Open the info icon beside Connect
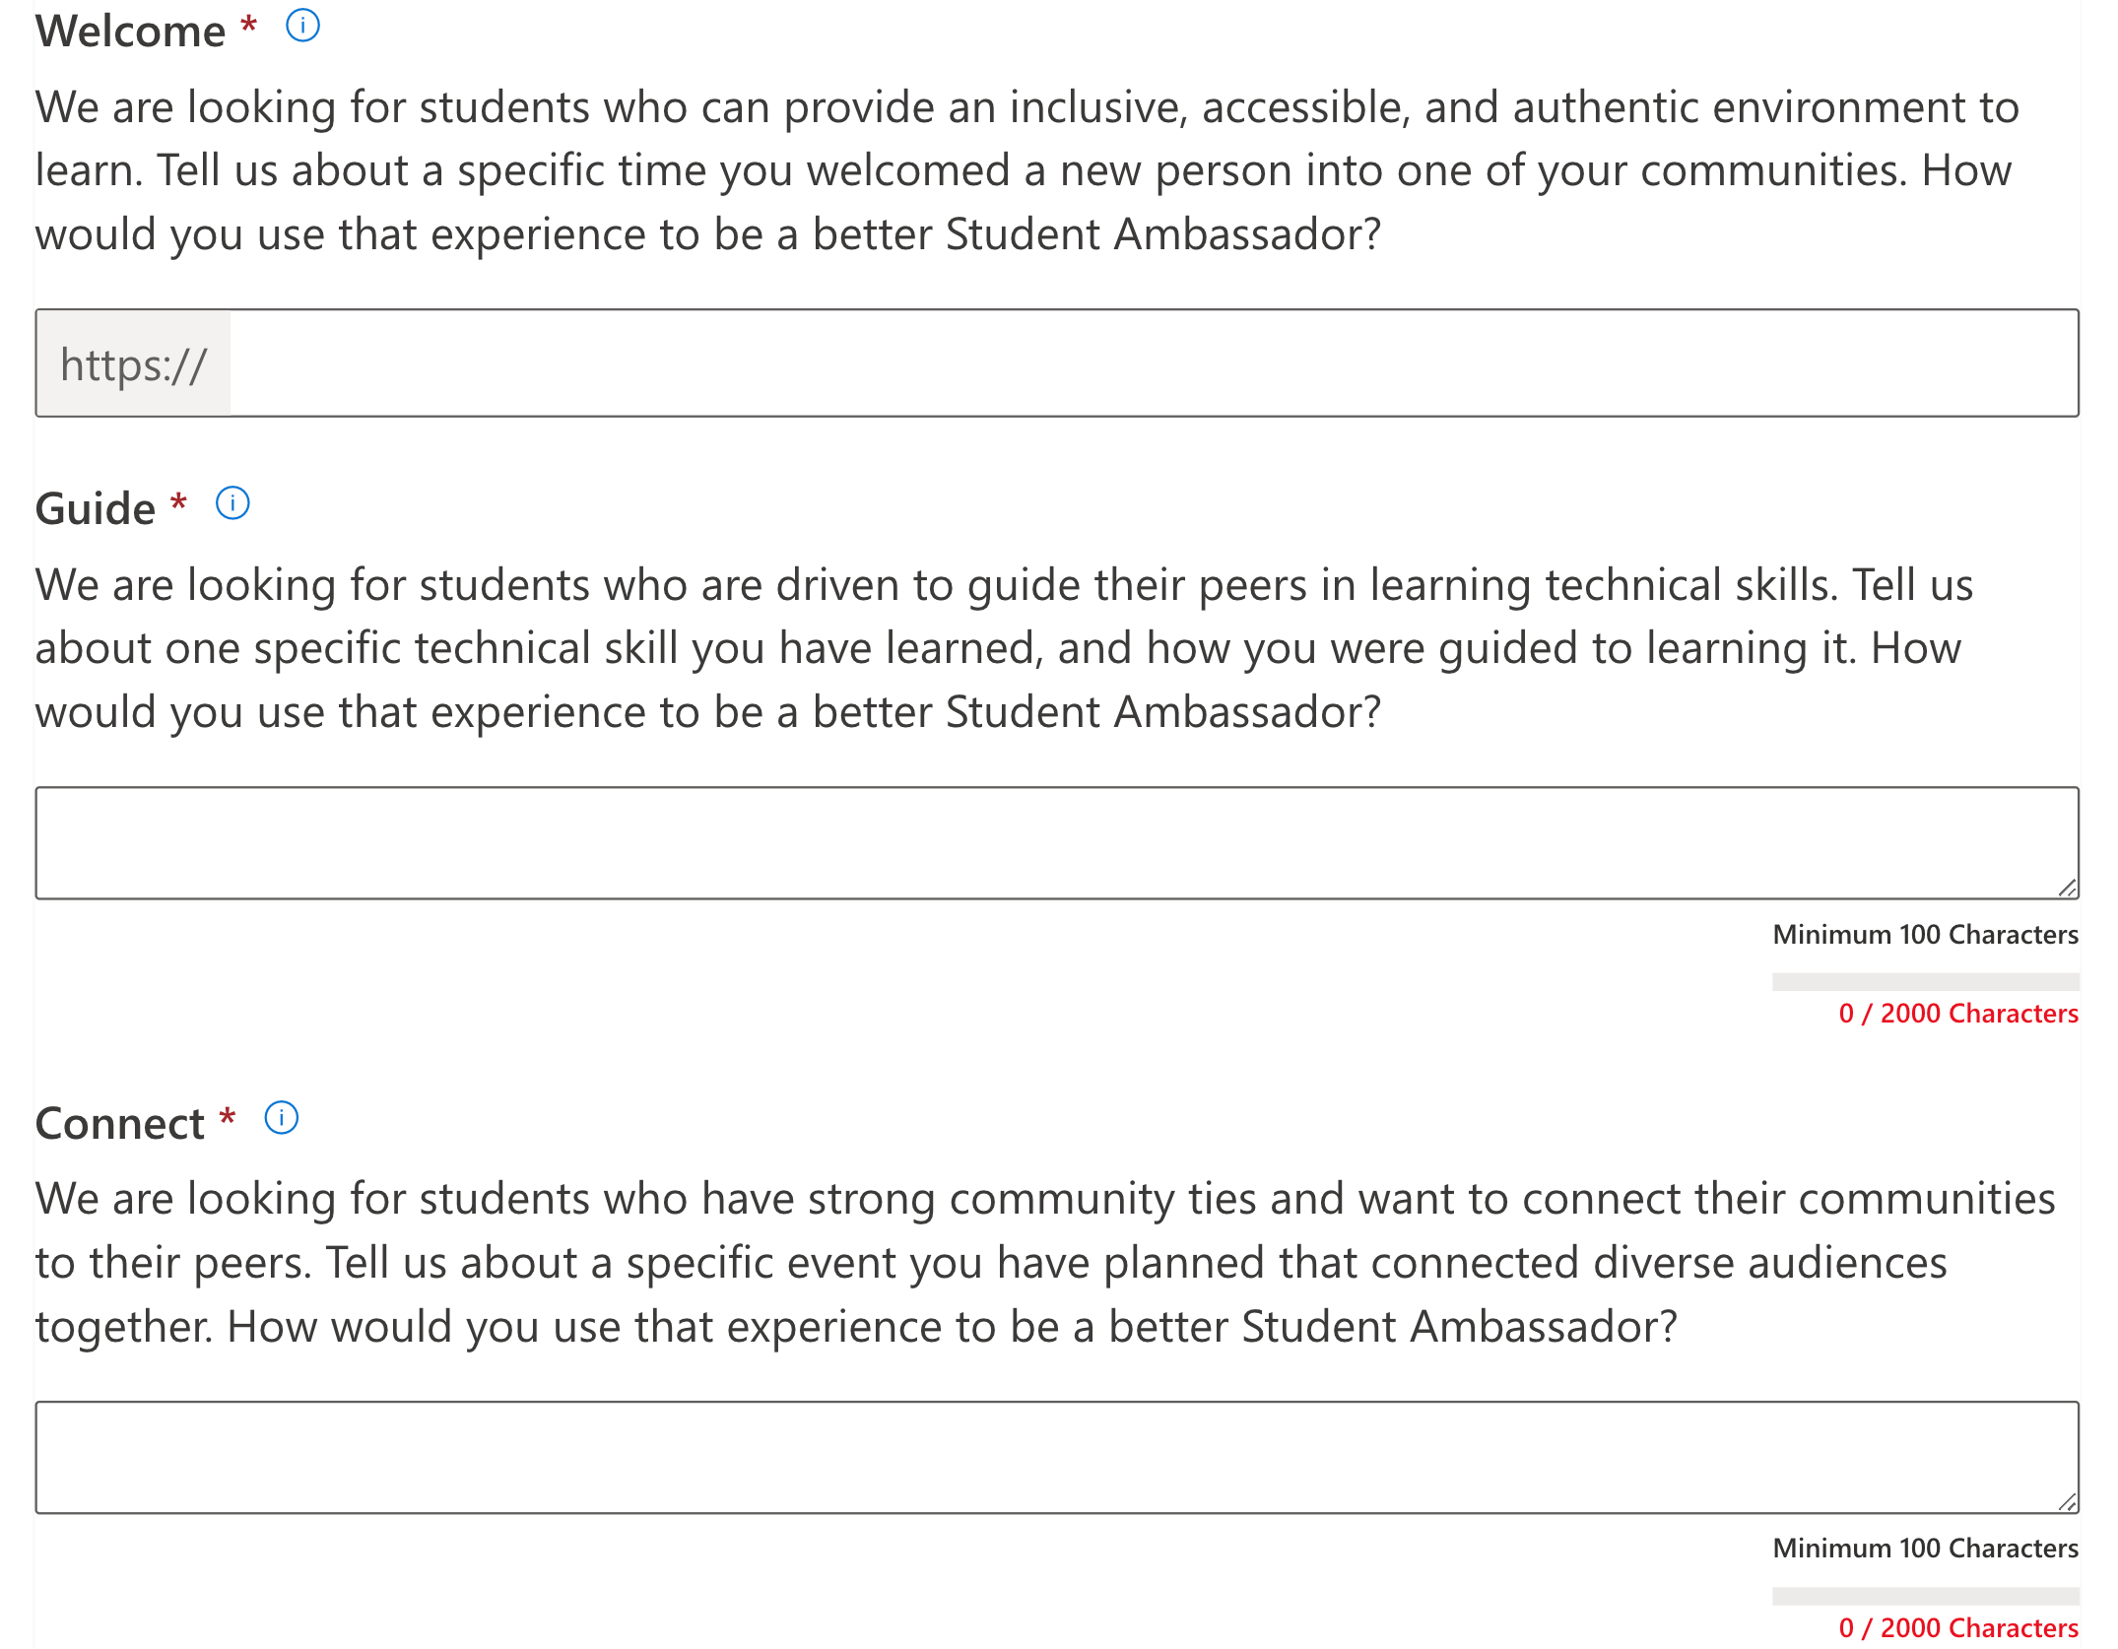This screenshot has height=1649, width=2118. point(282,1117)
